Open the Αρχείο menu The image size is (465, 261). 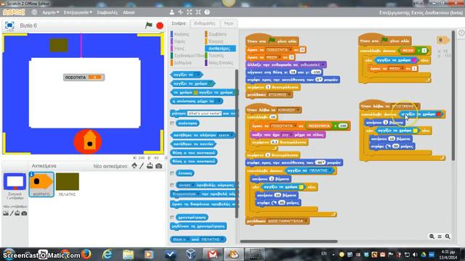[50, 12]
